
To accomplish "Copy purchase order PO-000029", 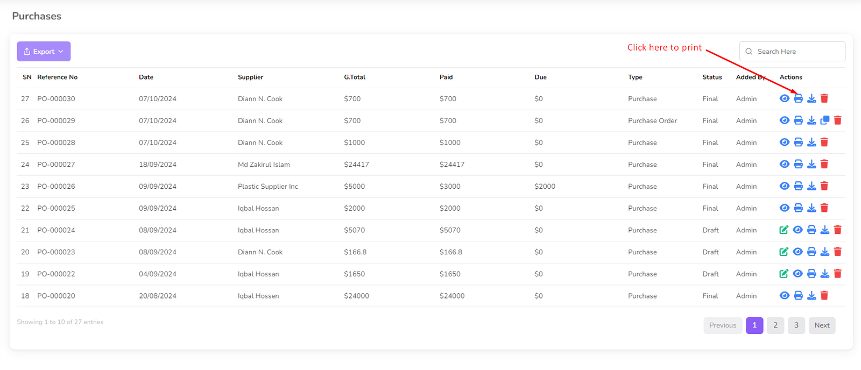I will (824, 120).
